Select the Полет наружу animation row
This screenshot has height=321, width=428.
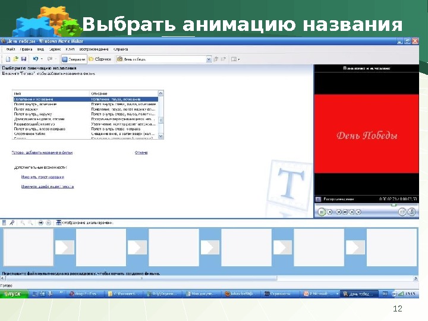(86, 109)
